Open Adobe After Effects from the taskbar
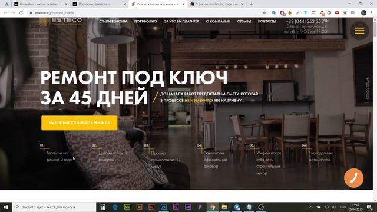377x212 pixels. pos(188,207)
